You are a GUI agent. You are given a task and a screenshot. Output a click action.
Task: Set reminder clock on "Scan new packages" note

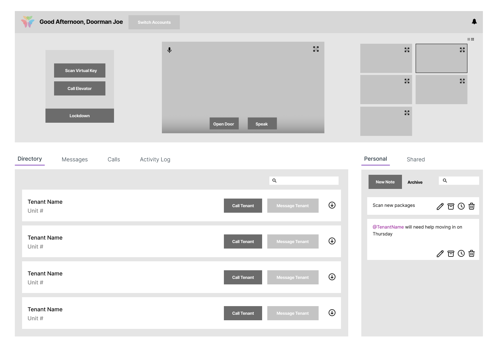461,206
